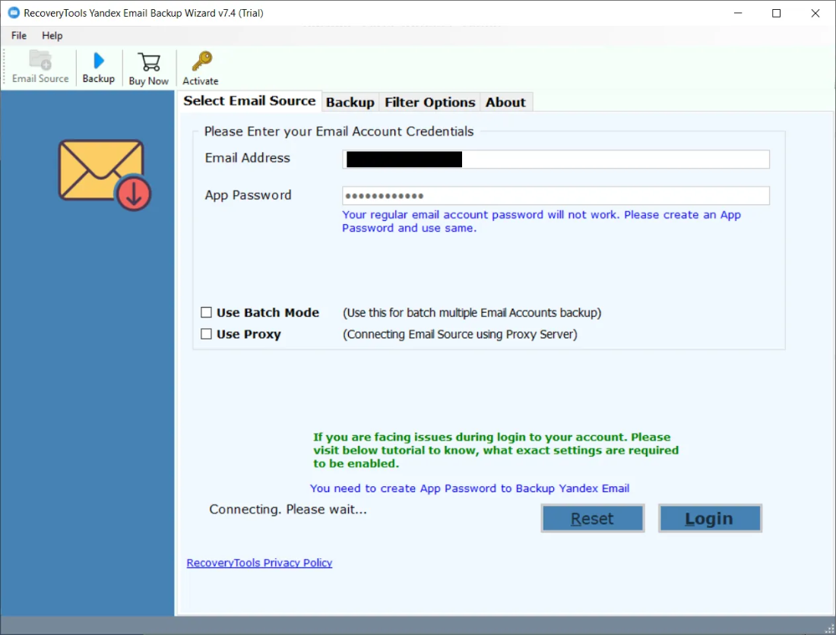Switch to the Backup tab
Image resolution: width=836 pixels, height=635 pixels.
click(x=350, y=103)
